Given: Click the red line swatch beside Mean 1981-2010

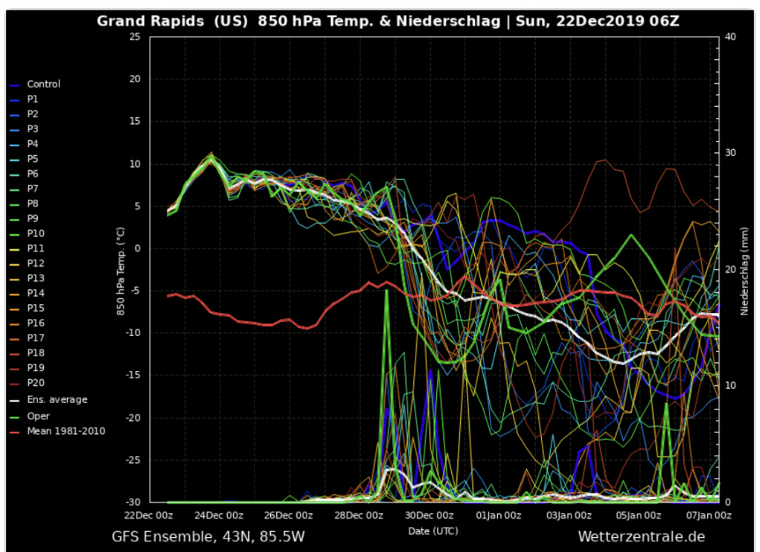Looking at the screenshot, I should point(14,432).
